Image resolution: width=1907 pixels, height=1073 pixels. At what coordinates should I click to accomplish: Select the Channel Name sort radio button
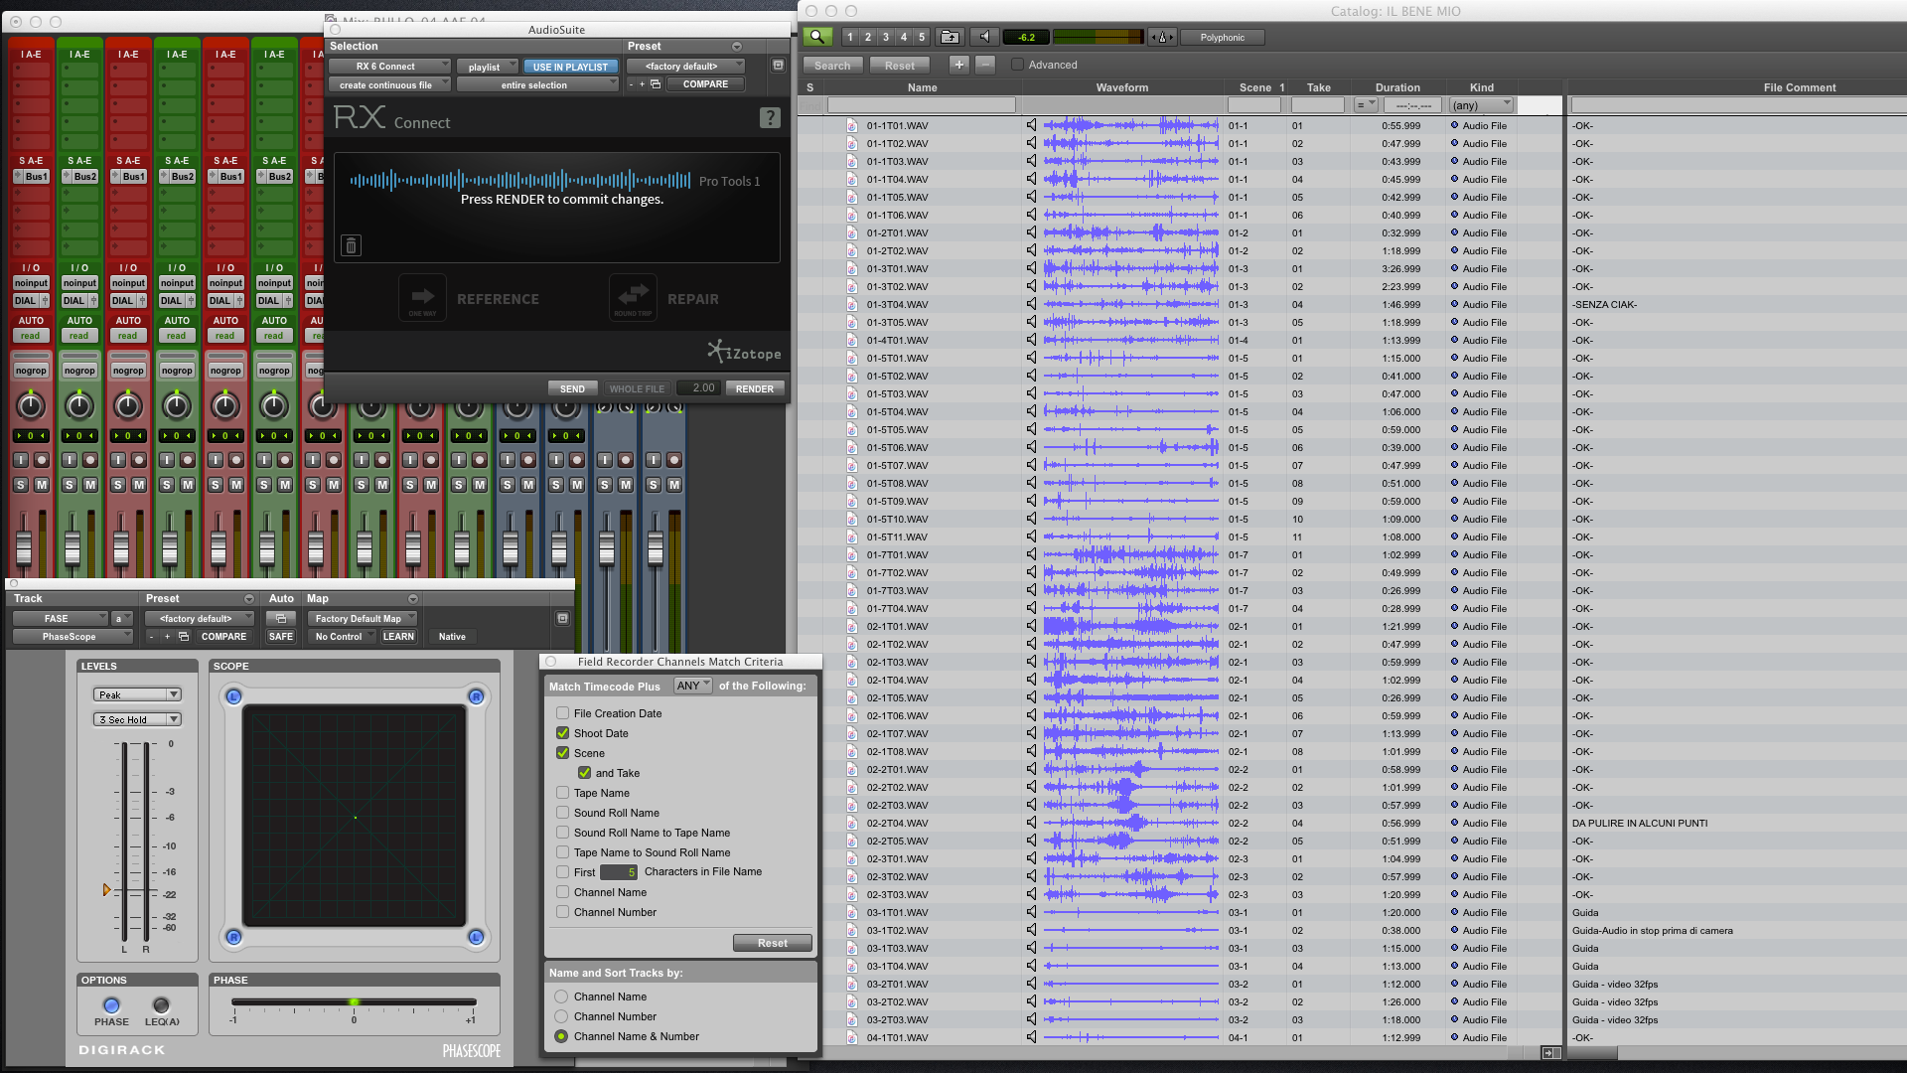[561, 996]
